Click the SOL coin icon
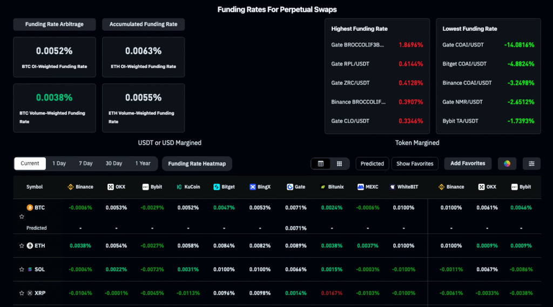Screen dimensions: 553x307 30,269
